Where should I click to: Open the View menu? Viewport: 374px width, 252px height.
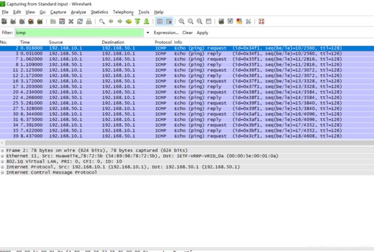pyautogui.click(x=30, y=12)
